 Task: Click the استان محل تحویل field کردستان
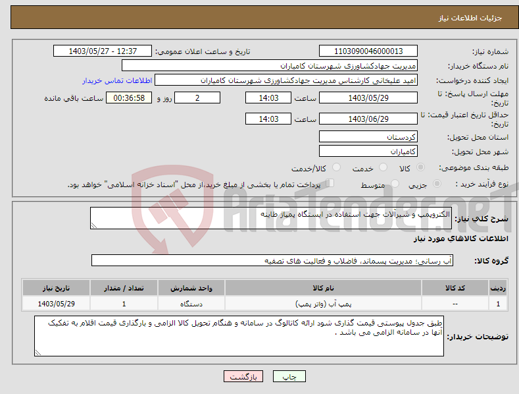point(368,136)
